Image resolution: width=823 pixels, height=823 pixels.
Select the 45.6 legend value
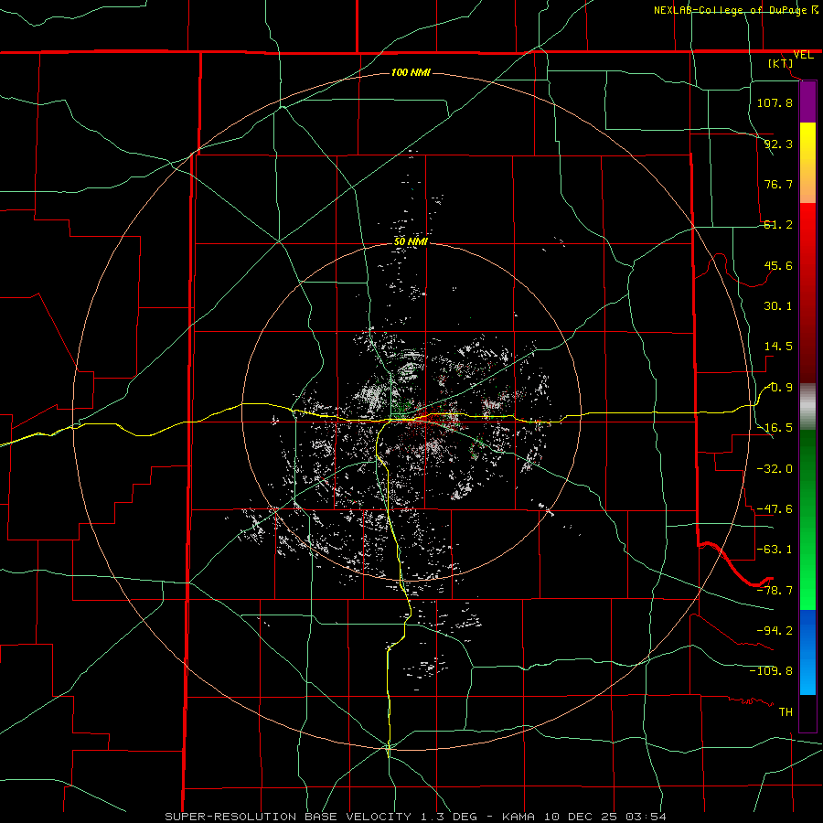[778, 265]
